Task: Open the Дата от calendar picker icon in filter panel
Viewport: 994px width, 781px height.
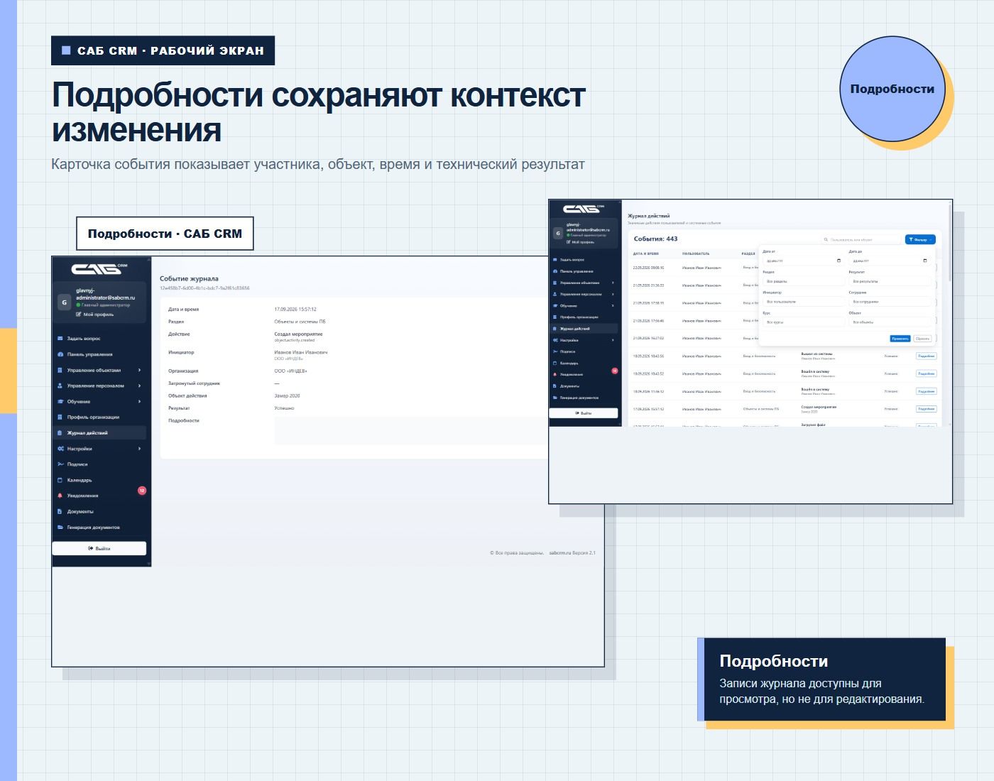Action: click(x=839, y=261)
